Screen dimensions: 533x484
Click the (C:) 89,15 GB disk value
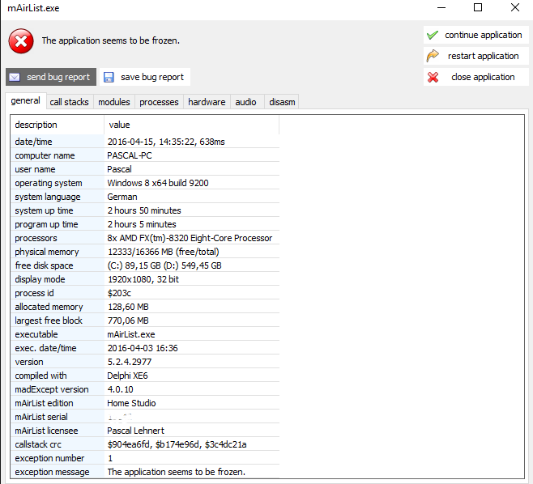click(164, 265)
